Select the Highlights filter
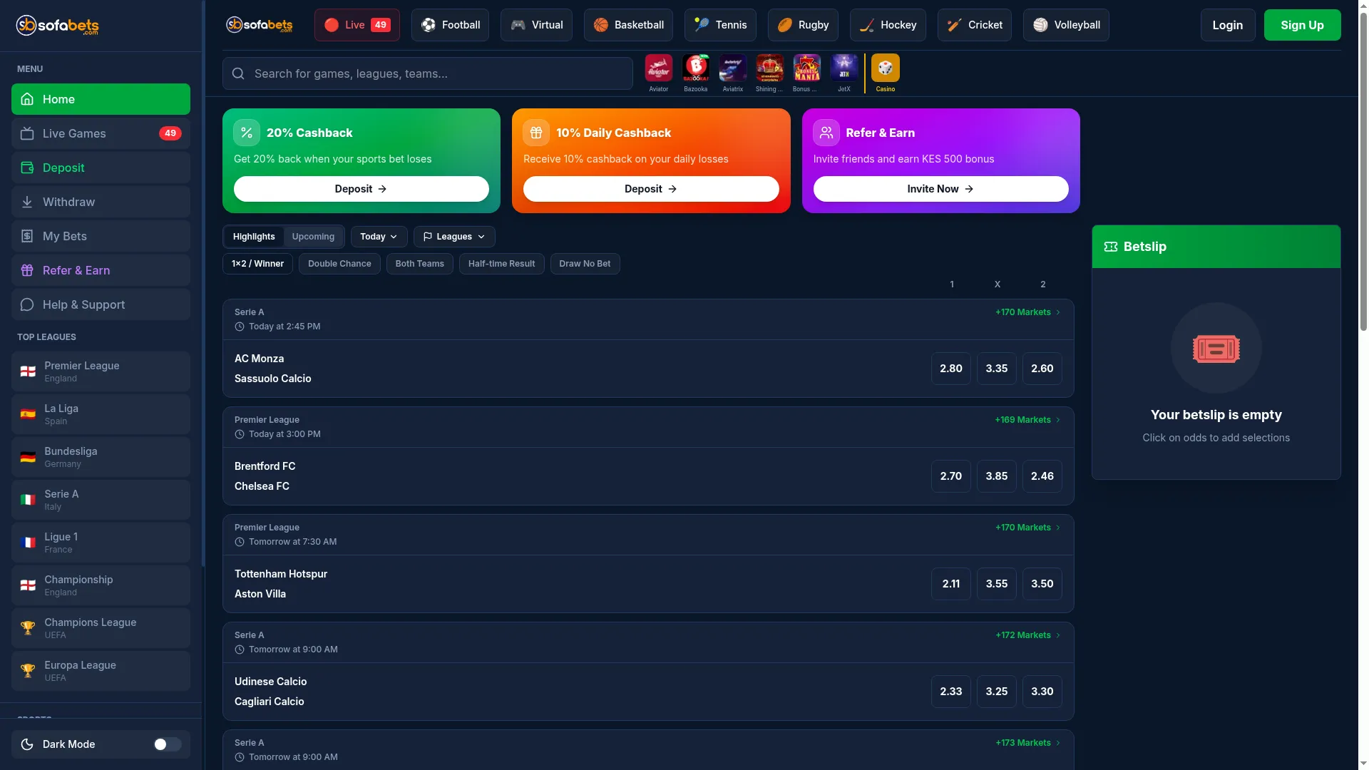Screen dimensions: 1369x770 pos(254,237)
